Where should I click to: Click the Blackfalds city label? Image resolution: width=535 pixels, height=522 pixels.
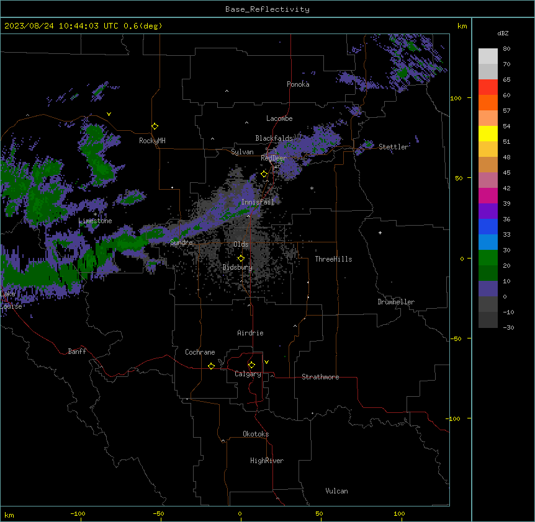[x=274, y=138]
